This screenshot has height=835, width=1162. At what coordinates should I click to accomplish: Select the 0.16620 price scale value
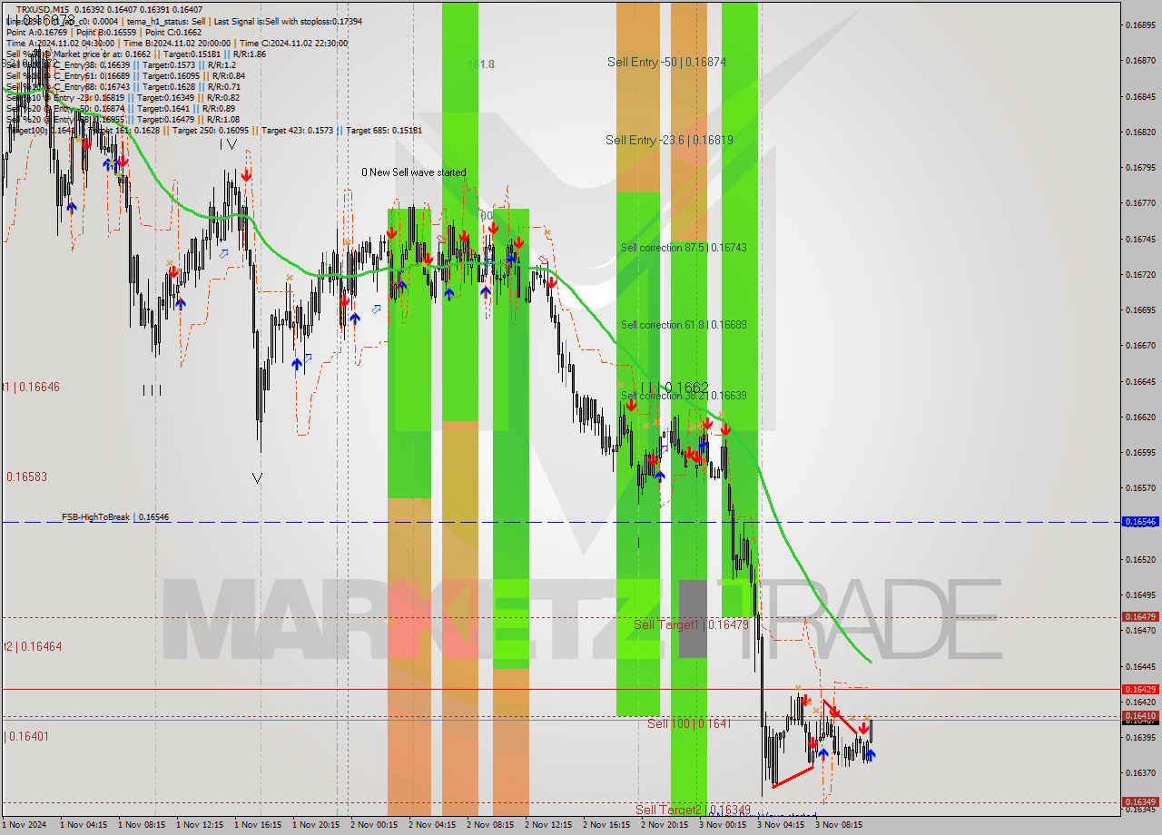pyautogui.click(x=1140, y=417)
